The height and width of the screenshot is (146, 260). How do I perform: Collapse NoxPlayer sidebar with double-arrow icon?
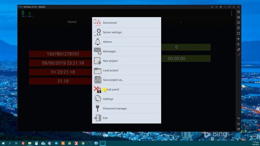[238, 7]
